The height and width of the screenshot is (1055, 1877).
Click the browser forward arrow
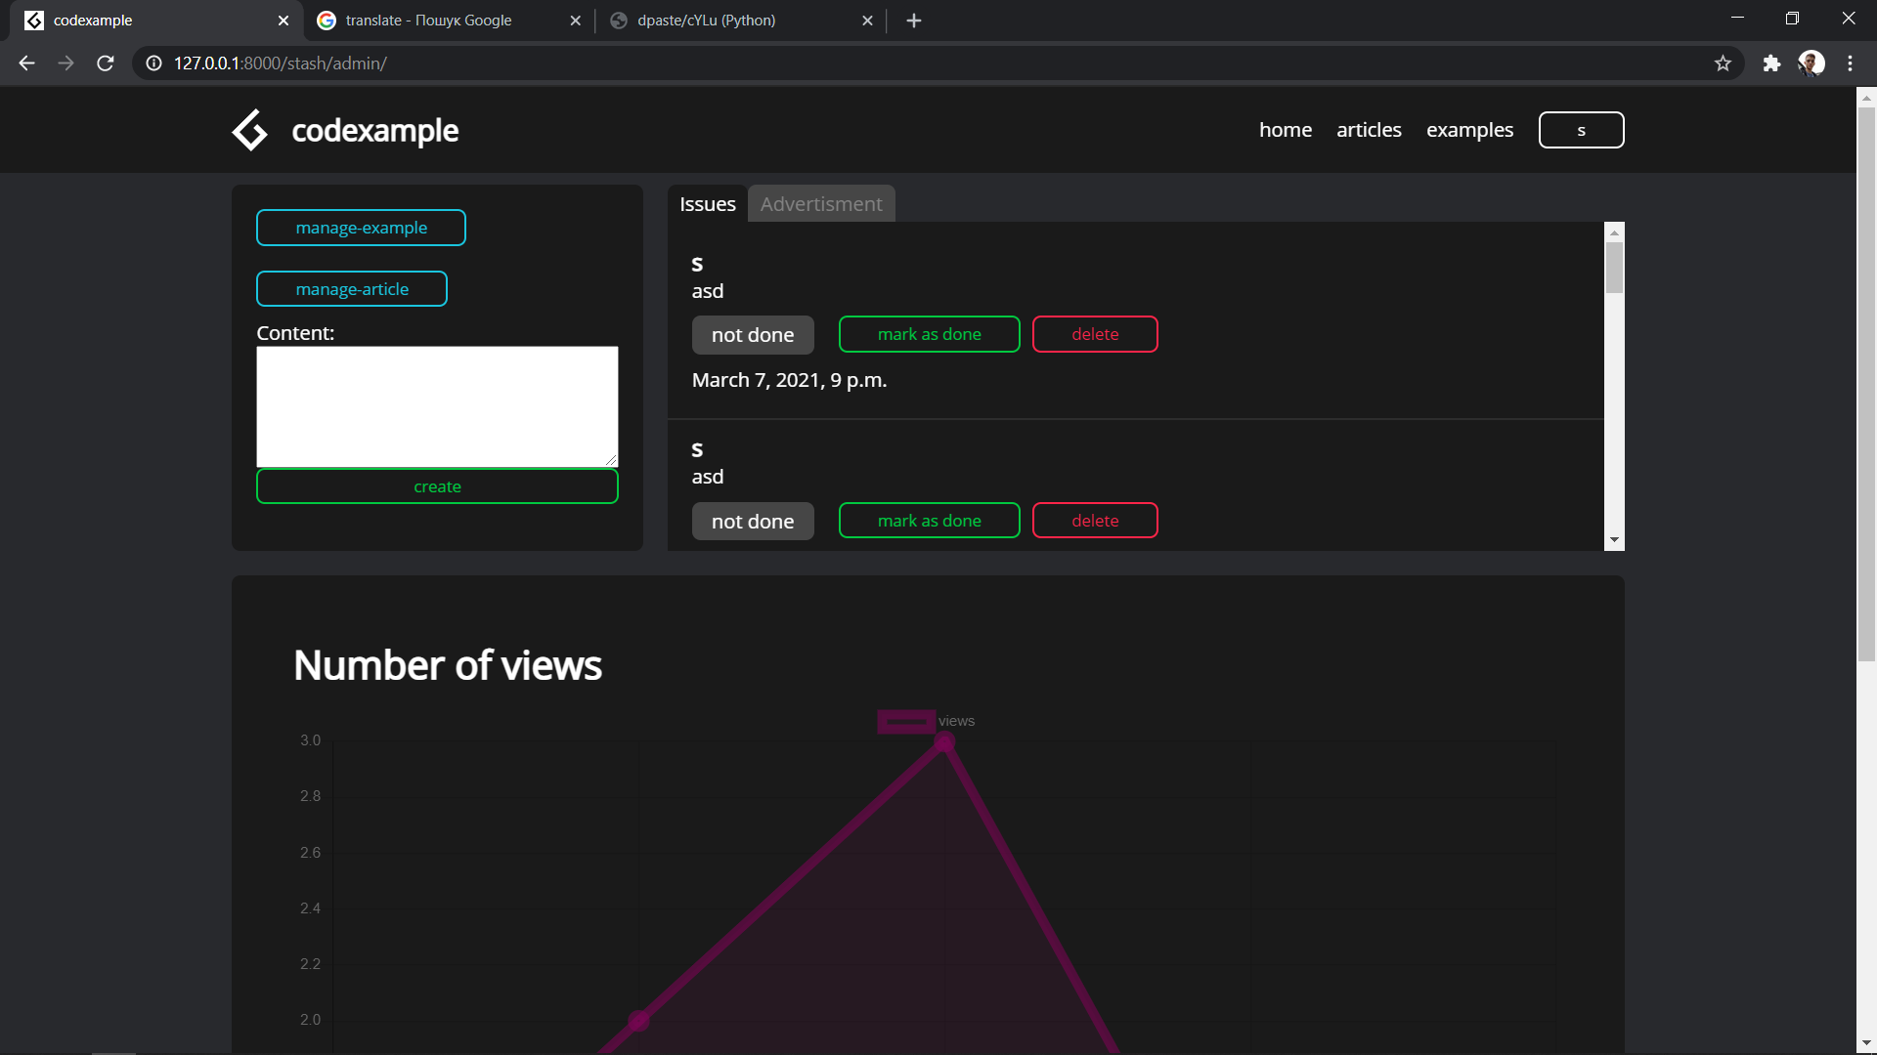(65, 63)
